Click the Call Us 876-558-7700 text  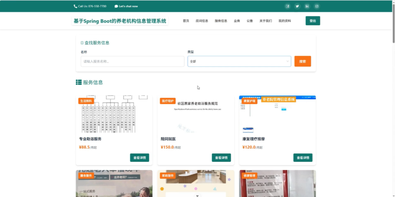pyautogui.click(x=92, y=6)
